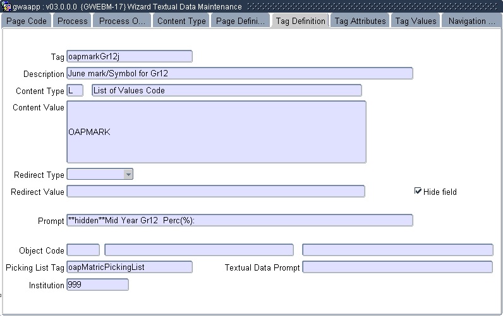Switch to the Tag Attributes tab
503x316 pixels.
[360, 21]
